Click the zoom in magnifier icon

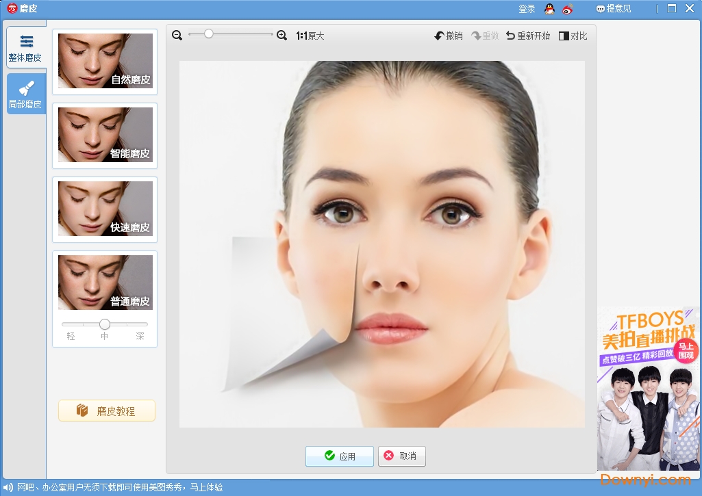tap(281, 36)
